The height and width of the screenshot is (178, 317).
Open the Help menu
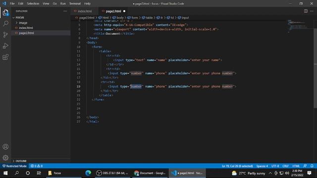[x=87, y=3]
